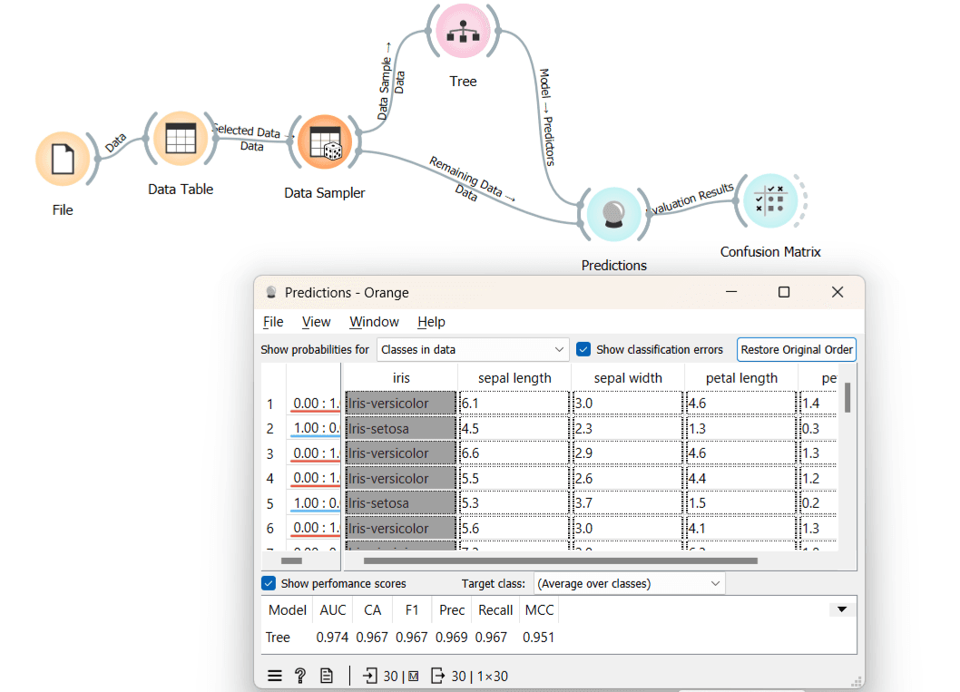Click the vertical scrollbar of data table
The height and width of the screenshot is (692, 960).
point(847,398)
